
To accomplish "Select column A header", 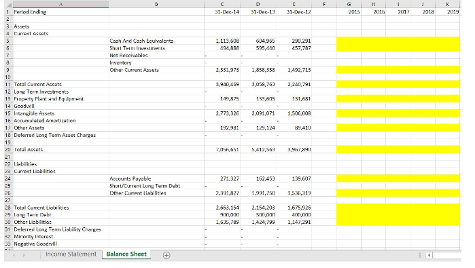I will click(60, 4).
